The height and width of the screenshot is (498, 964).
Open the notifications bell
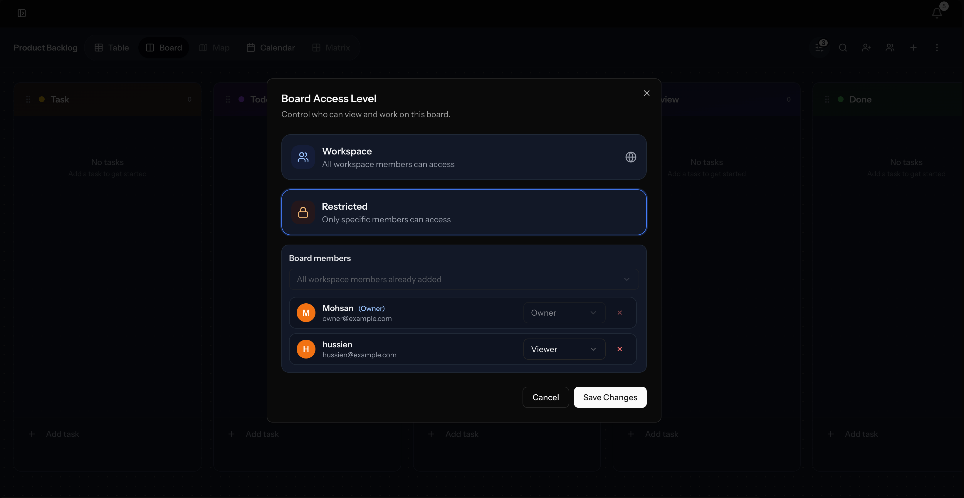pyautogui.click(x=937, y=13)
